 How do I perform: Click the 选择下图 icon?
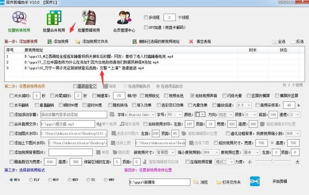tap(191, 143)
